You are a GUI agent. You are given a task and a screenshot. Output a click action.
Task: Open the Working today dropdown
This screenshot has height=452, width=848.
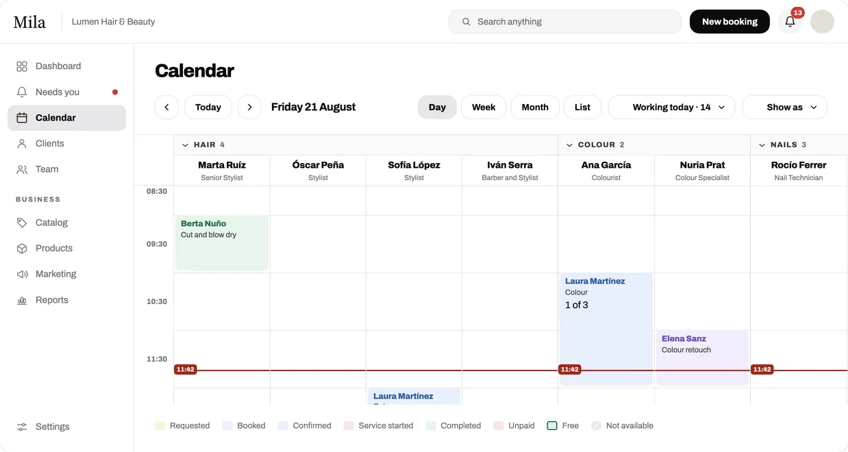pyautogui.click(x=671, y=107)
